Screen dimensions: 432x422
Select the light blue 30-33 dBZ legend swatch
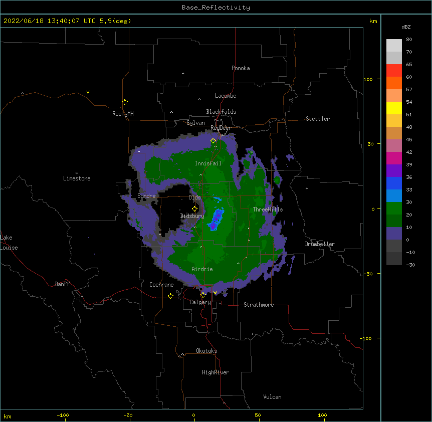pyautogui.click(x=394, y=196)
